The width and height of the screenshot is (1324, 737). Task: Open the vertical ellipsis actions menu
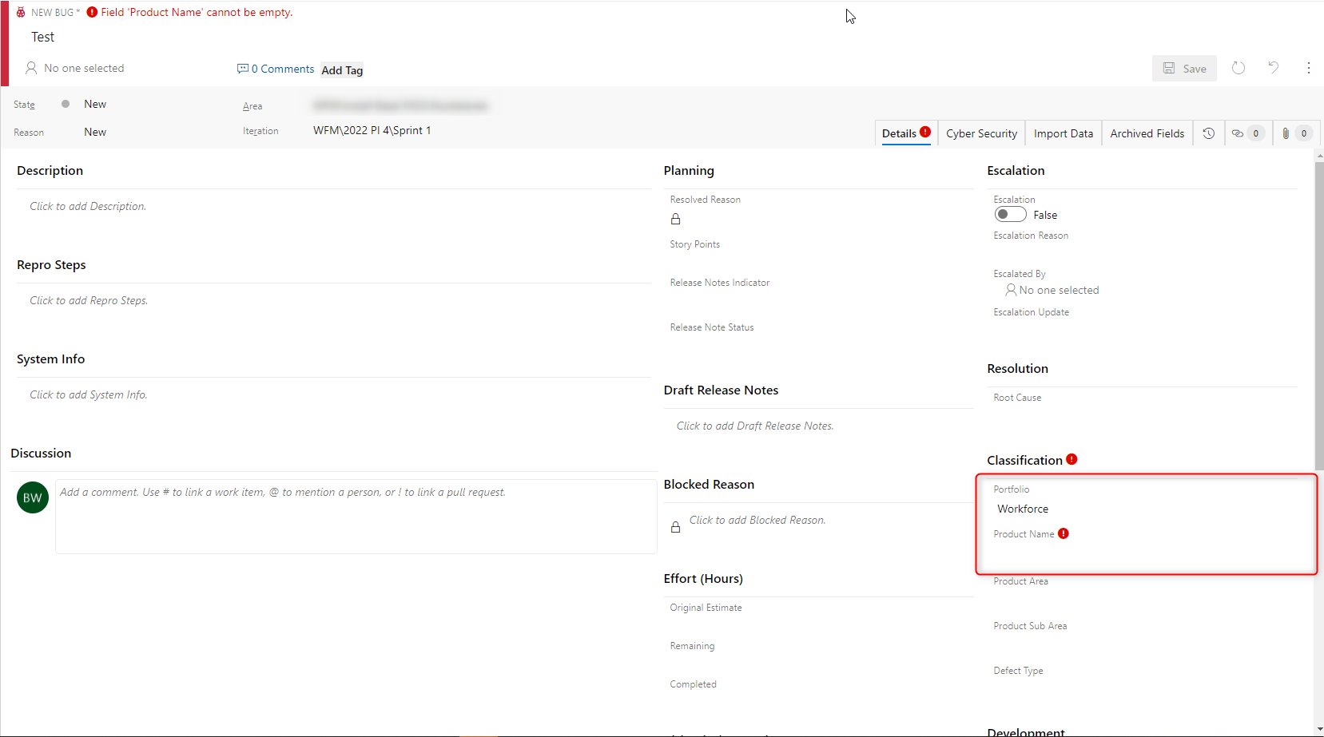[1309, 68]
